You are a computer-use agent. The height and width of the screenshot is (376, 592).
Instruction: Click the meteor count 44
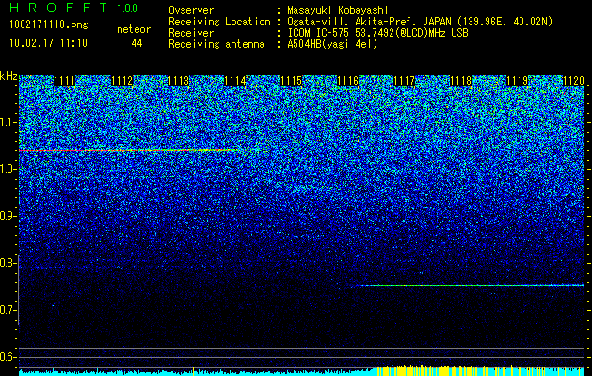coord(136,43)
